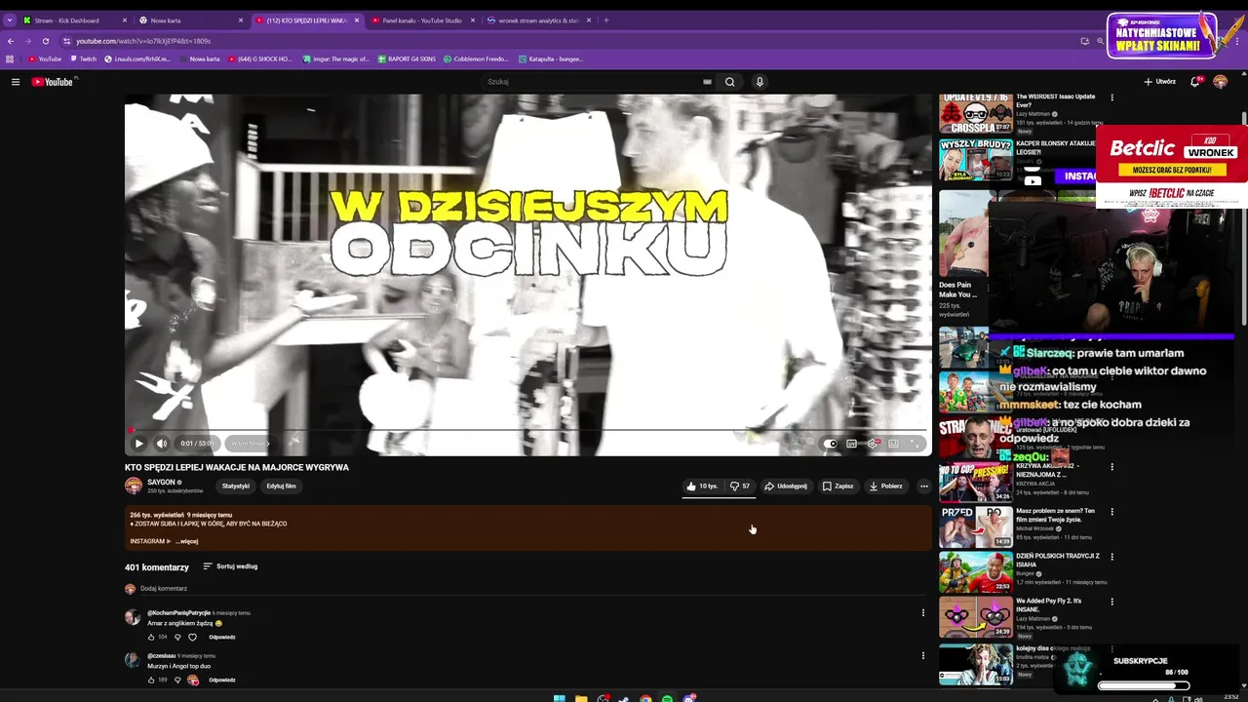The image size is (1248, 702).
Task: Open video player settings gear
Action: click(x=873, y=444)
